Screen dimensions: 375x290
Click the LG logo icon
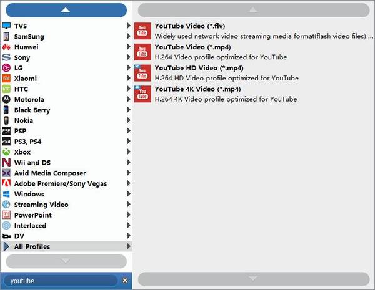(x=6, y=68)
